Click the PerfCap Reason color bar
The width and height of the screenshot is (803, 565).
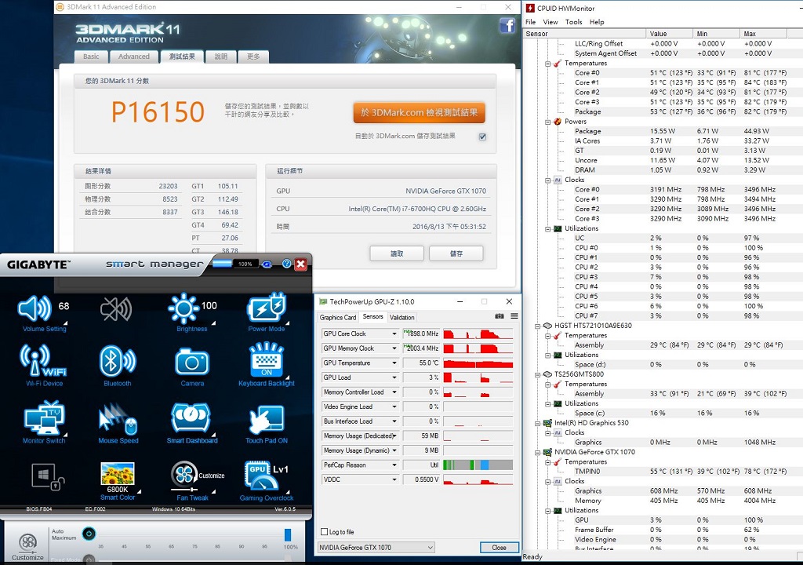478,465
